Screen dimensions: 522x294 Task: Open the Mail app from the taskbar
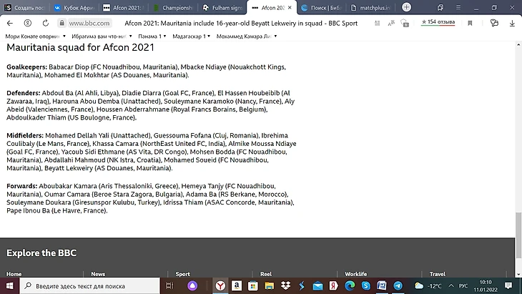(317, 285)
